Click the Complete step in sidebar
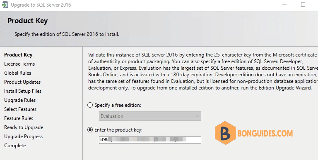This screenshot has width=318, height=160. [15, 146]
